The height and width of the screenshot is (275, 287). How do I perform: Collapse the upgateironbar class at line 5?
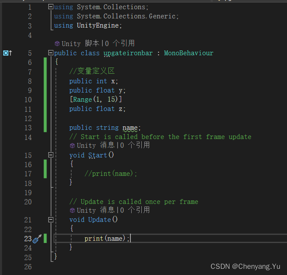click(x=51, y=53)
